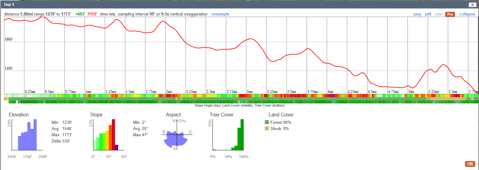Click the Elevation Min 1239' value

(67, 122)
